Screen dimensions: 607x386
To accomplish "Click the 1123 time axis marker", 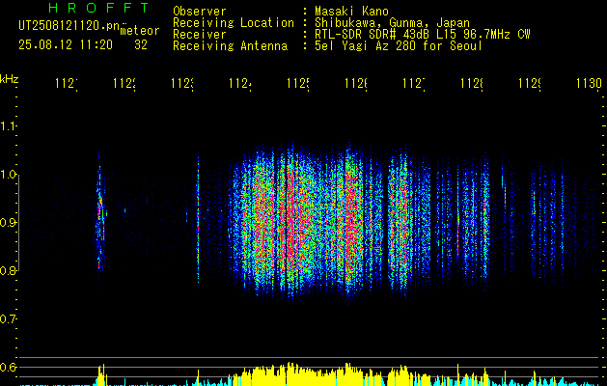I will (x=182, y=83).
